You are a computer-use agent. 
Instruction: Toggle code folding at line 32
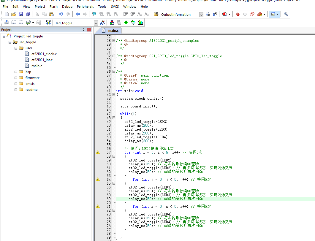click(x=114, y=56)
